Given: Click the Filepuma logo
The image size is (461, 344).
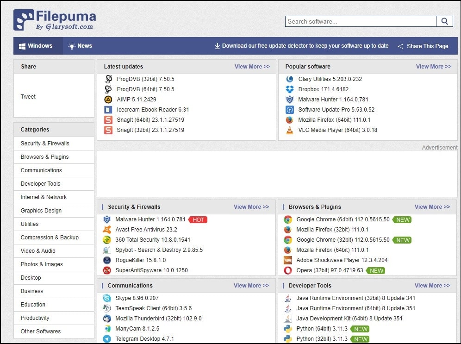Looking at the screenshot, I should 55,20.
